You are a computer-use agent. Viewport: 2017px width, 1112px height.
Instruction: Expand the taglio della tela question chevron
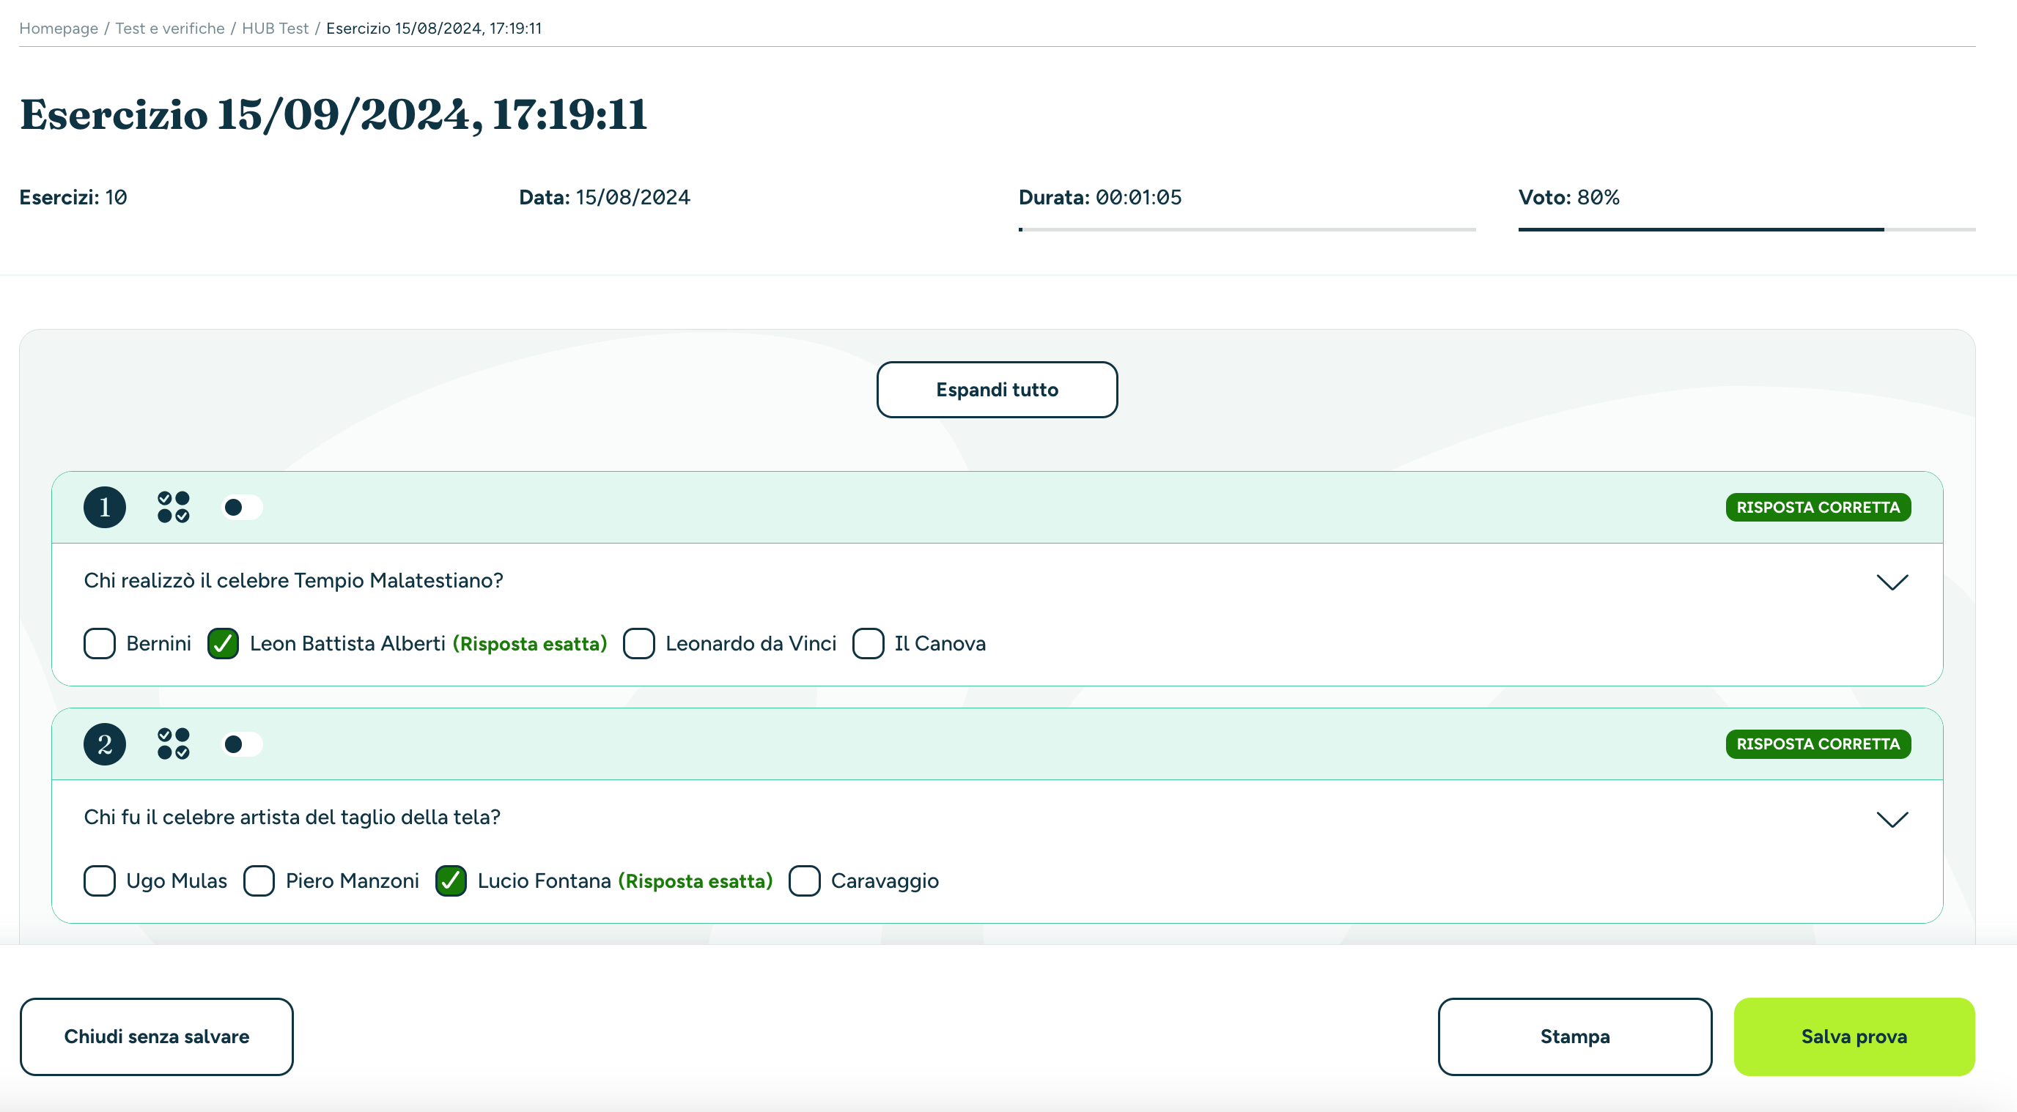pyautogui.click(x=1892, y=818)
